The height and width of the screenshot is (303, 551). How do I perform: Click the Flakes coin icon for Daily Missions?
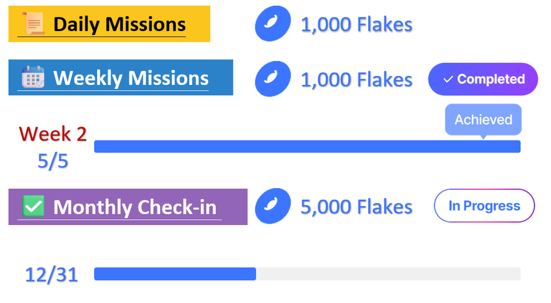pyautogui.click(x=272, y=25)
